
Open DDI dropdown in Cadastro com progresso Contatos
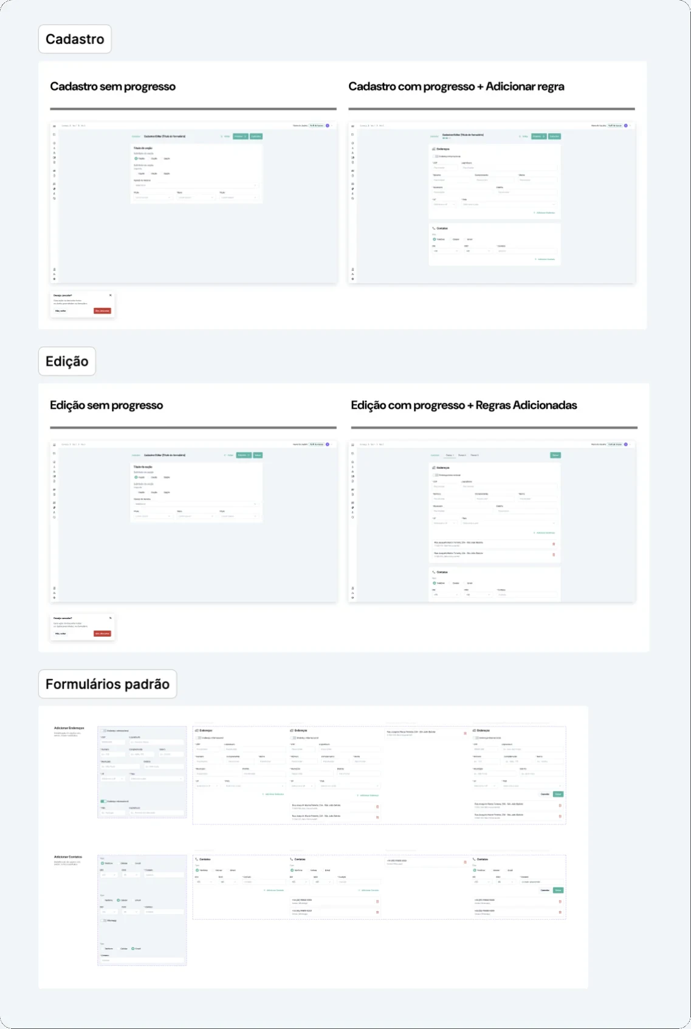pyautogui.click(x=445, y=251)
